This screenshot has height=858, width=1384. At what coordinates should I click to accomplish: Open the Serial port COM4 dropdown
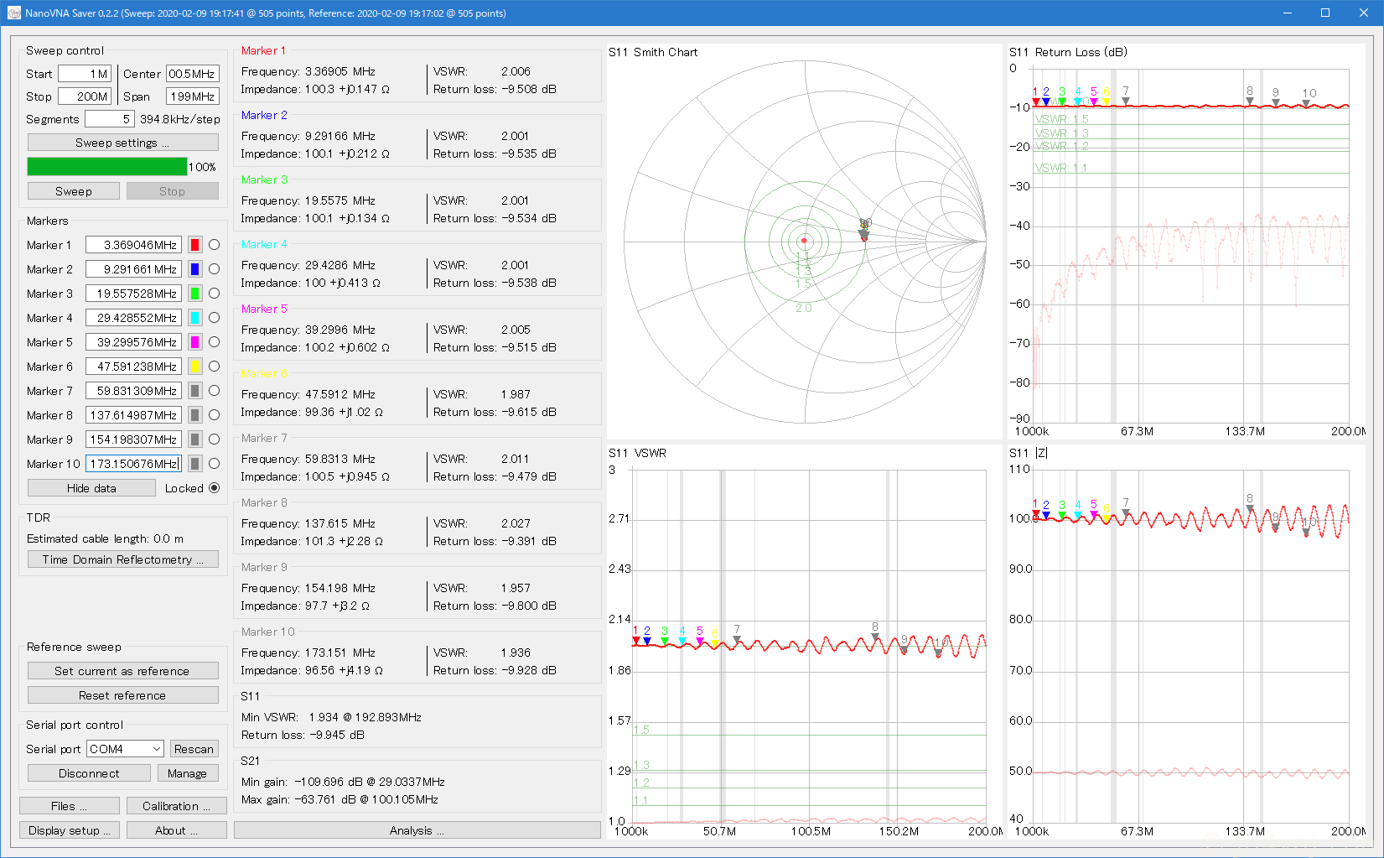tap(125, 749)
